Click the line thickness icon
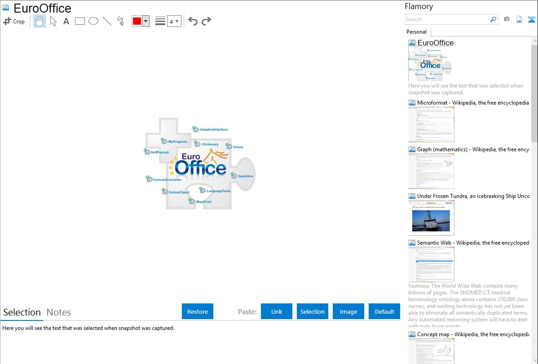 tap(160, 21)
